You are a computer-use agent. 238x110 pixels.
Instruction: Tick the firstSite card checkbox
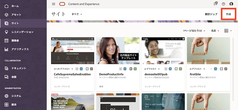[192, 41]
